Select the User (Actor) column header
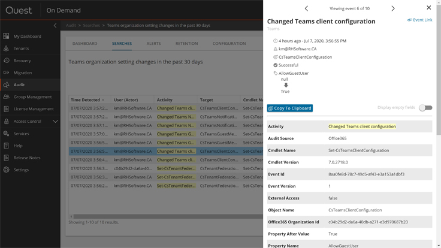 (x=126, y=100)
